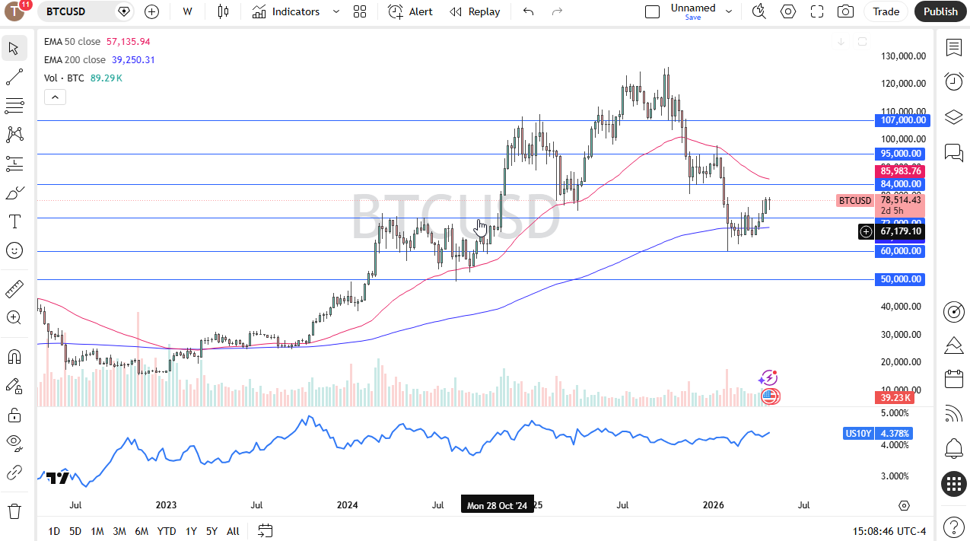The image size is (970, 541).
Task: Open the dial pad apps grid
Action: pyautogui.click(x=953, y=484)
